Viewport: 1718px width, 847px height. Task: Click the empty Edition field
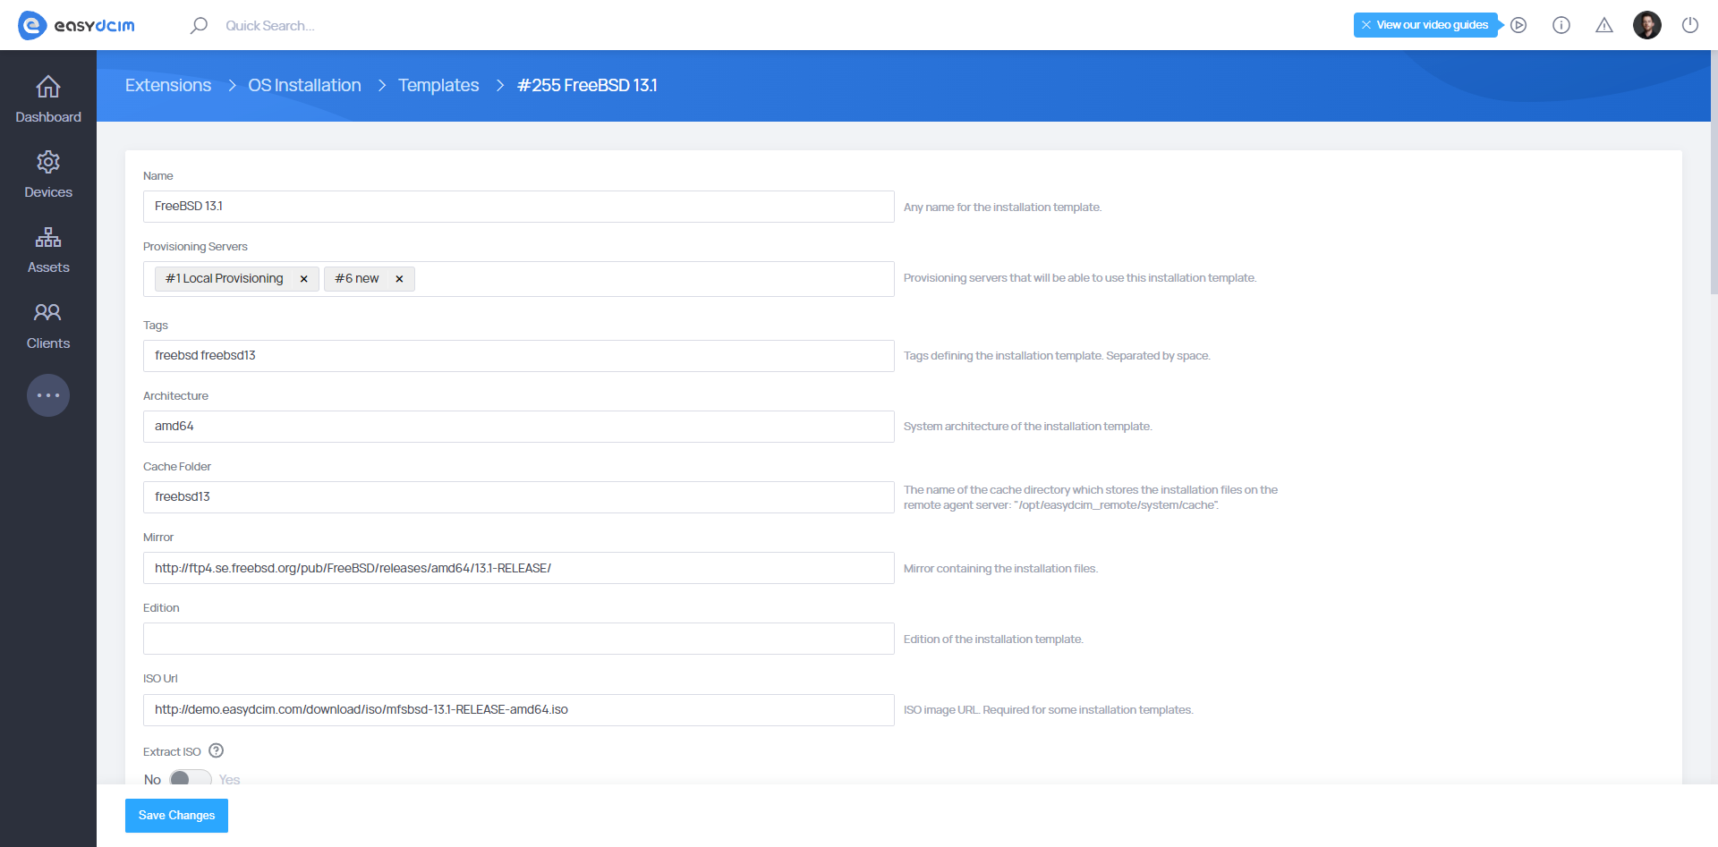[519, 639]
